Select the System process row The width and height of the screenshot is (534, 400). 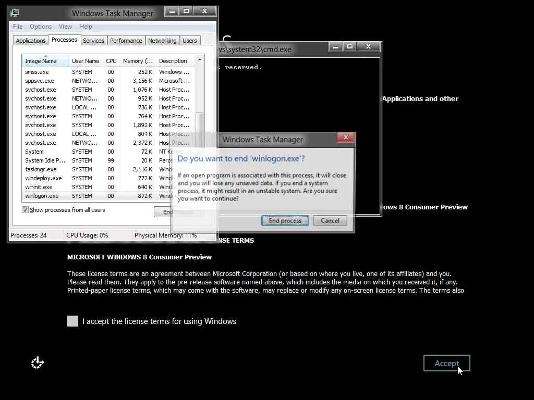coord(108,152)
